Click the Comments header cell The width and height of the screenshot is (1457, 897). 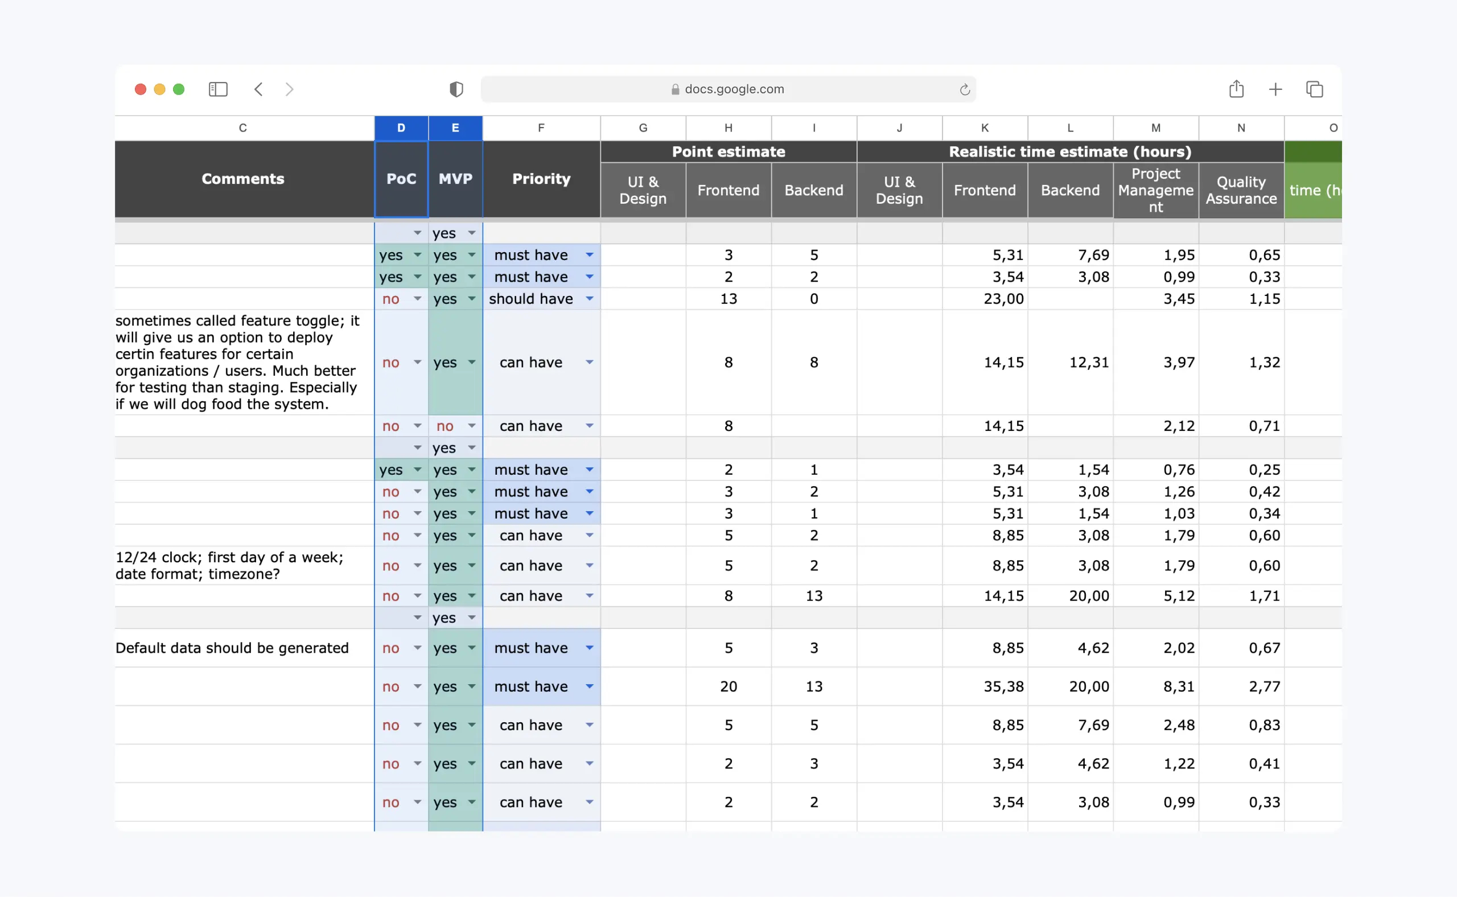coord(243,179)
